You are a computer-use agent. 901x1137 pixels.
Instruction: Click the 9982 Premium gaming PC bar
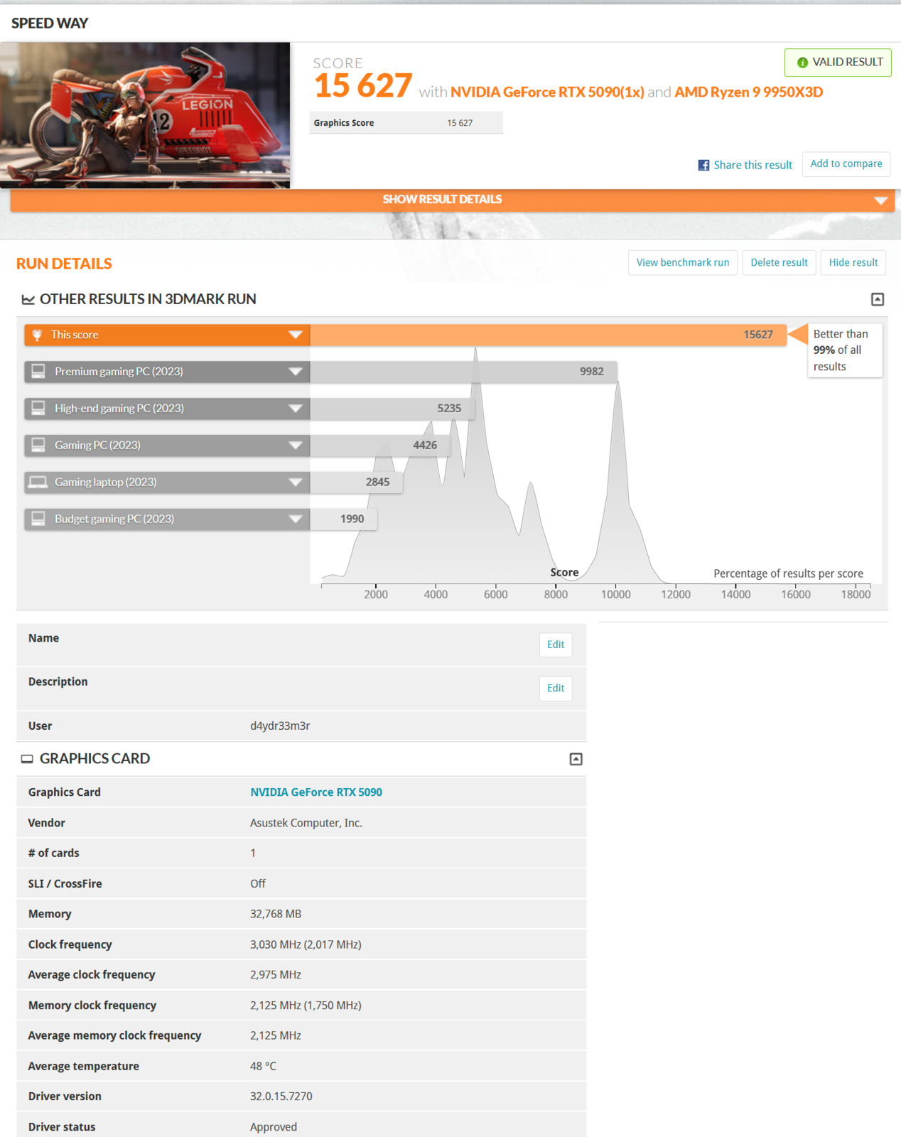pyautogui.click(x=463, y=372)
